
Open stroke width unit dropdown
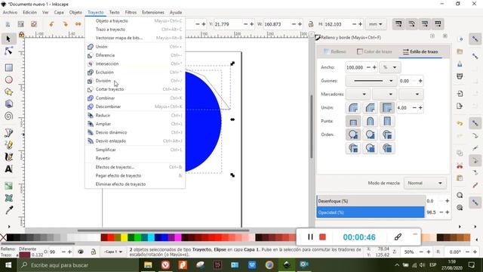(x=389, y=67)
